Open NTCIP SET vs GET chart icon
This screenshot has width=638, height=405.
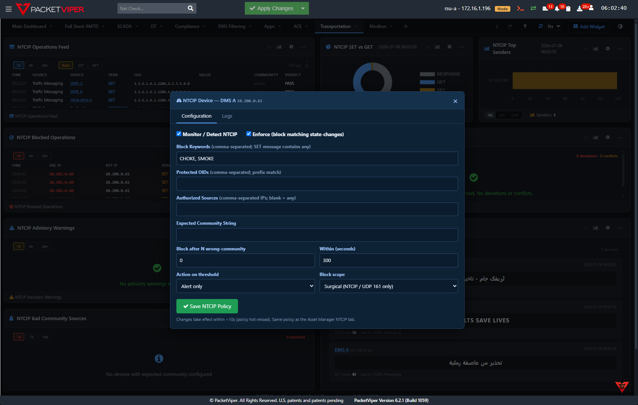pyautogui.click(x=437, y=47)
